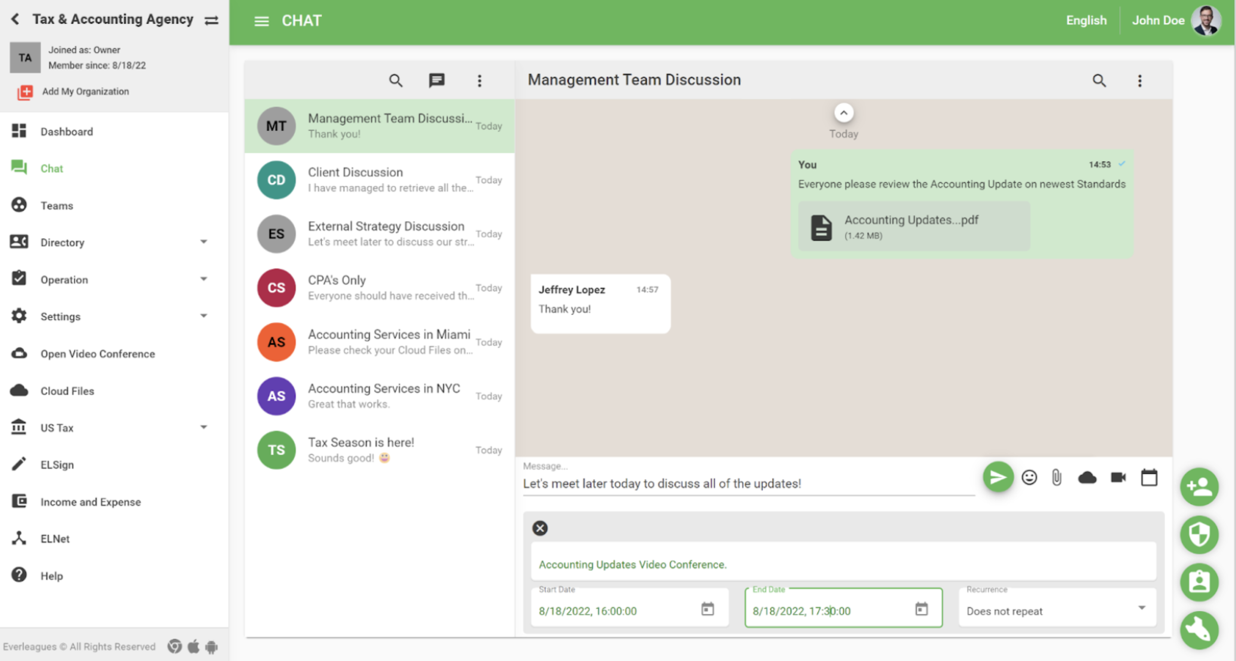Start a new chat with the compose icon
This screenshot has height=661, width=1236.
[437, 81]
